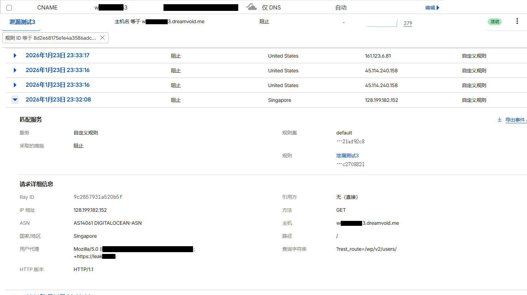The height and width of the screenshot is (295, 527).
Task: Check the CNAME record checkbox
Action: tap(9, 8)
